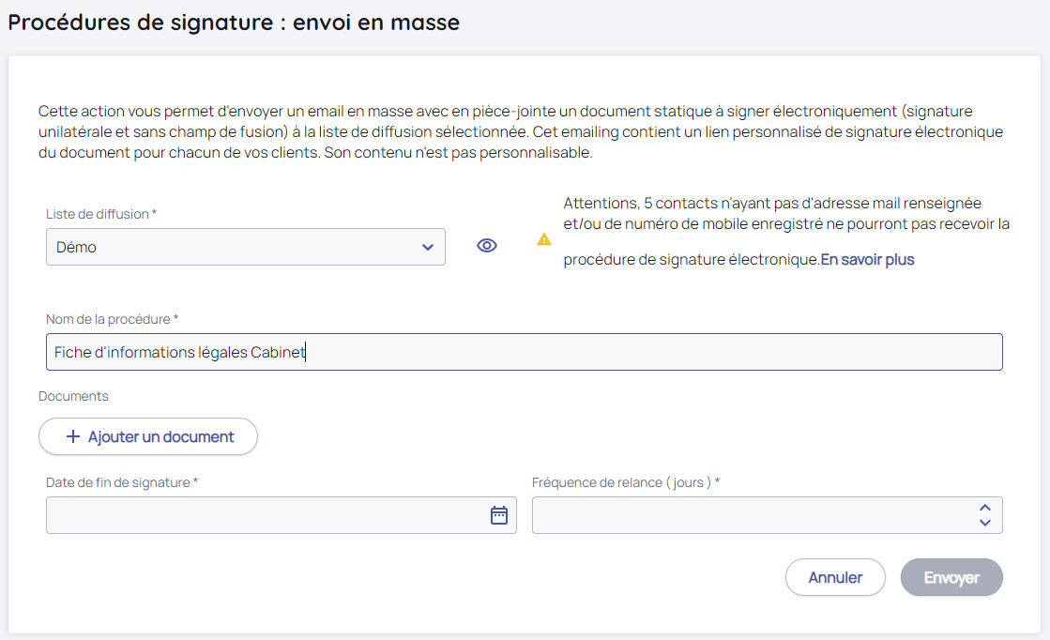Follow the En savoir plus link
This screenshot has width=1050, height=640.
tap(867, 260)
